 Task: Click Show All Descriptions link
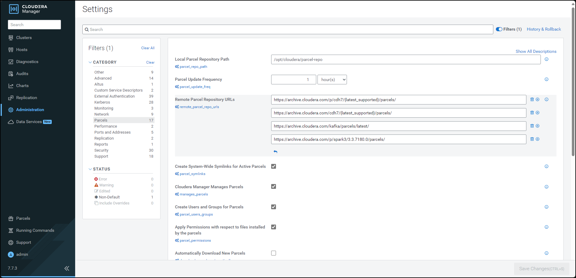point(536,51)
